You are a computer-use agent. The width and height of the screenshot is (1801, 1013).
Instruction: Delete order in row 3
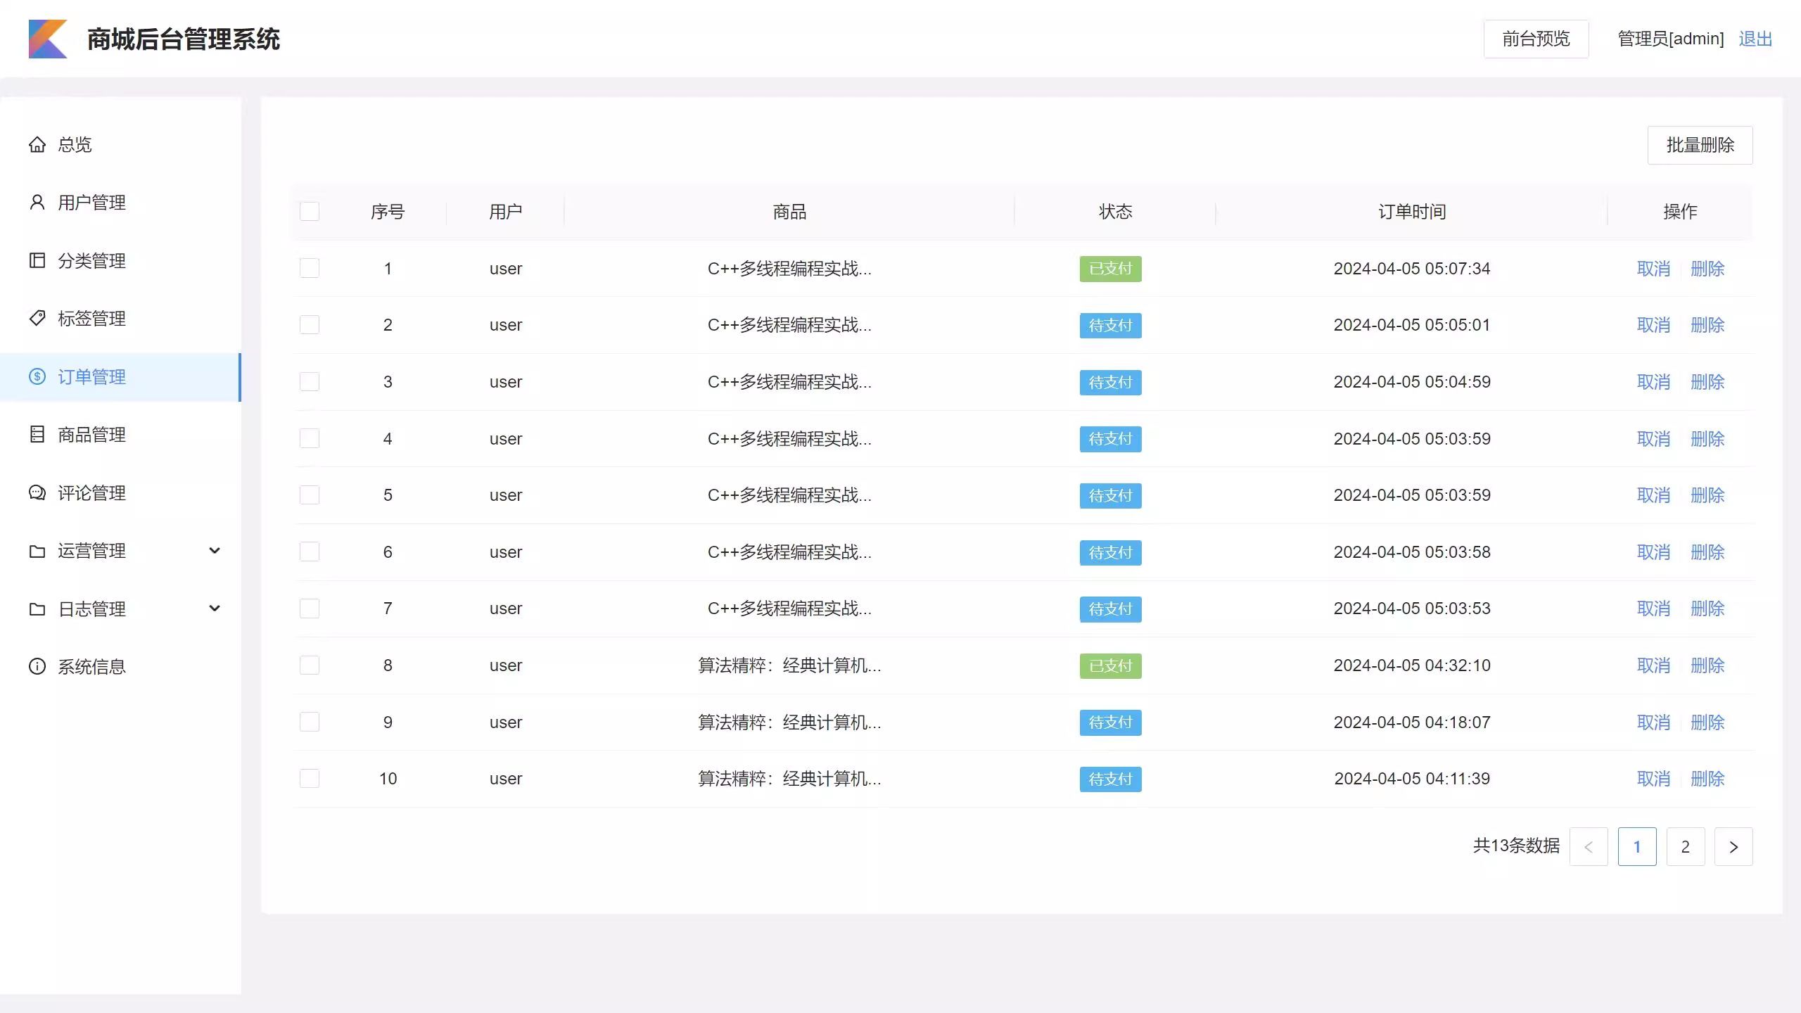(x=1707, y=381)
